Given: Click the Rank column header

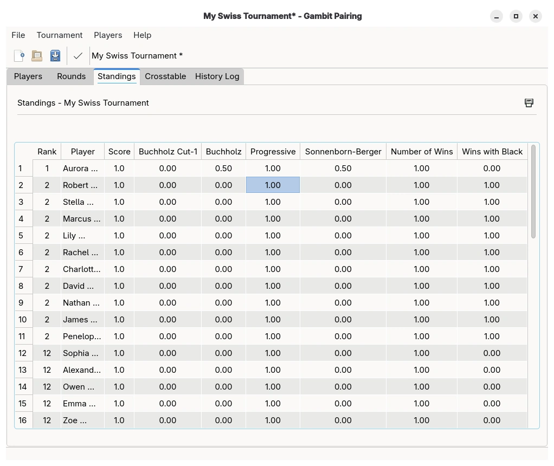Looking at the screenshot, I should coord(47,152).
